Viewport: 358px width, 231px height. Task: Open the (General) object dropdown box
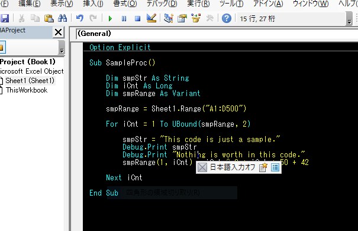click(217, 34)
